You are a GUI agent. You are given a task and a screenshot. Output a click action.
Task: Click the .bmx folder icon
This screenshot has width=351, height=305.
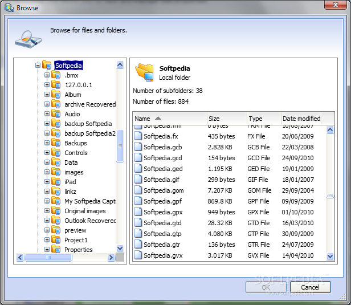click(x=56, y=75)
